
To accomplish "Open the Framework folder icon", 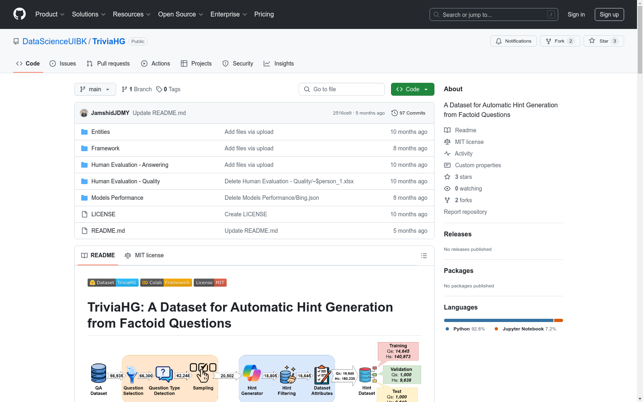I will tap(84, 148).
